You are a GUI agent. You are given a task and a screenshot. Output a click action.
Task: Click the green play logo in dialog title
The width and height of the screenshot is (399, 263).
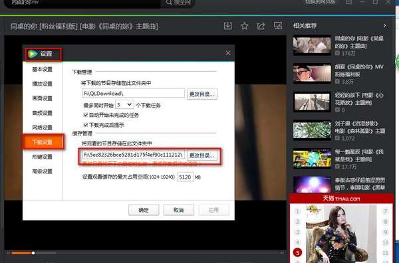point(33,54)
